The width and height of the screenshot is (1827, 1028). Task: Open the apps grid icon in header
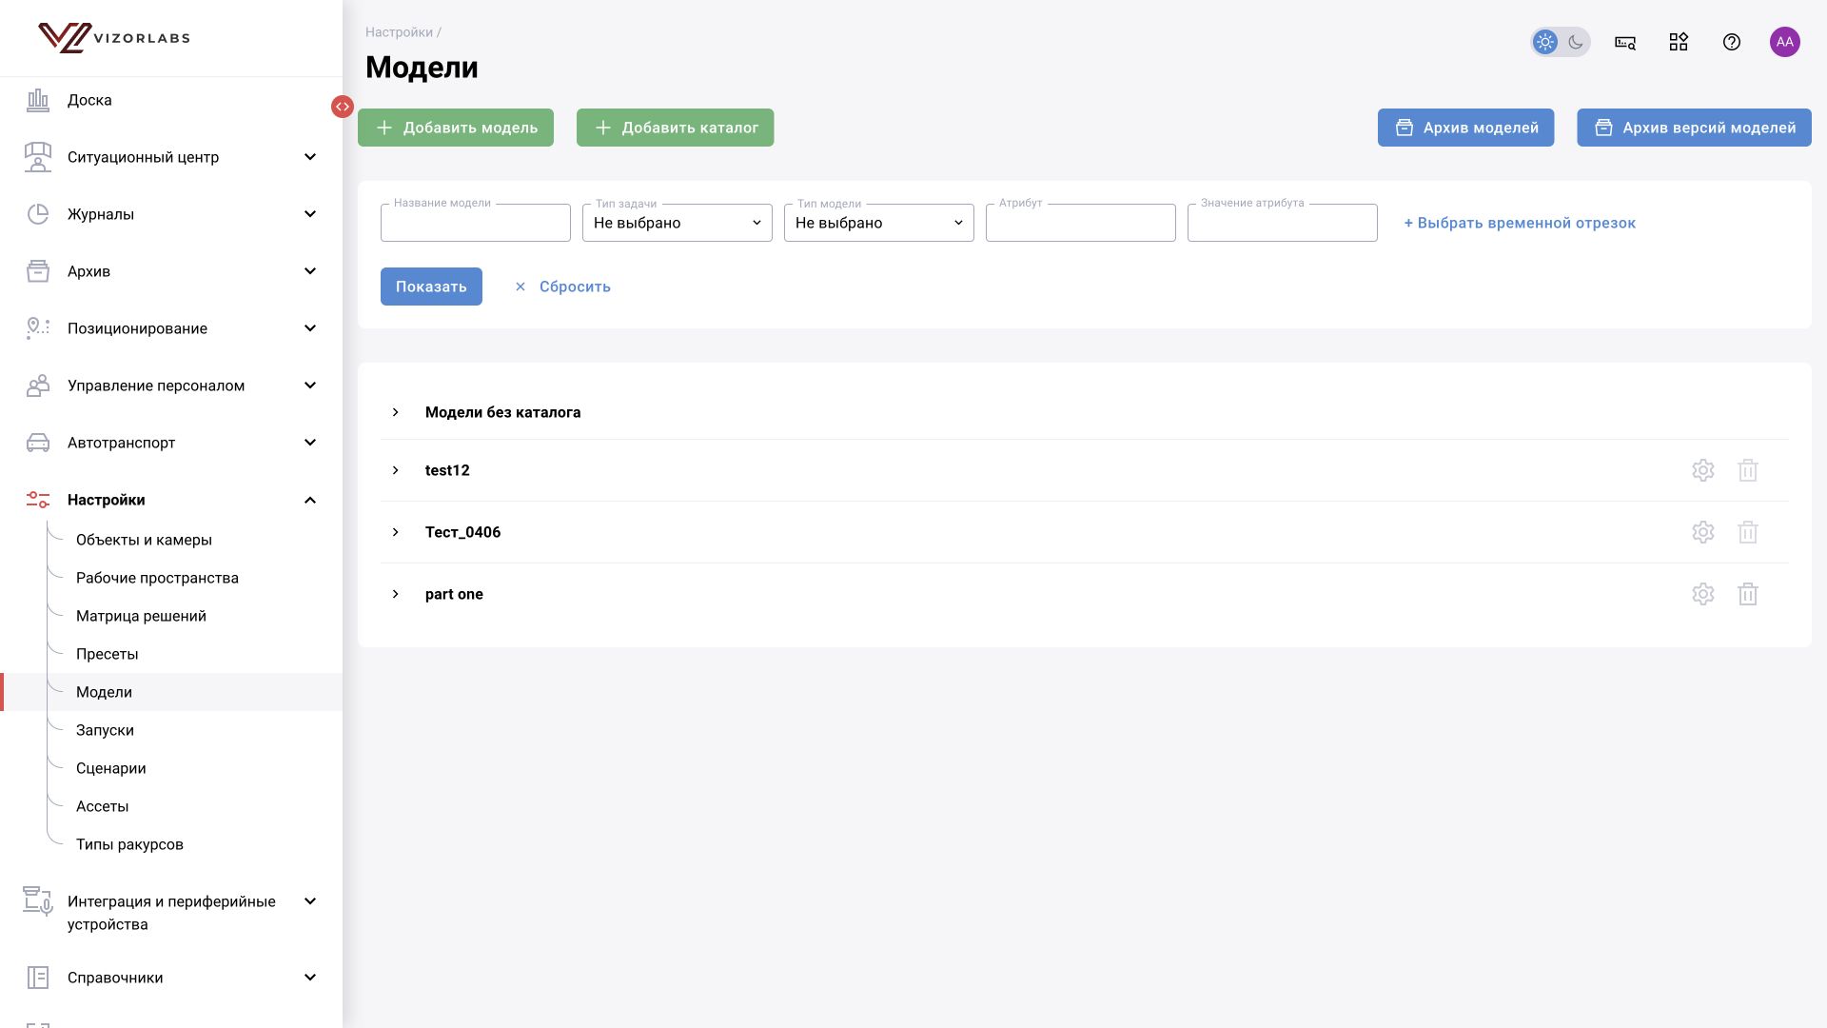pos(1679,42)
